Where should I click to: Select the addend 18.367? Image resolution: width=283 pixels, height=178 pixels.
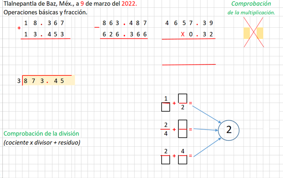point(44,23)
